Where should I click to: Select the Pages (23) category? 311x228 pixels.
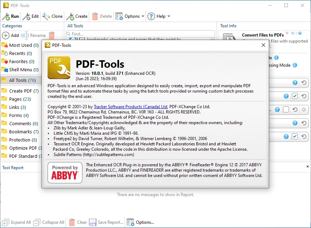[16, 99]
